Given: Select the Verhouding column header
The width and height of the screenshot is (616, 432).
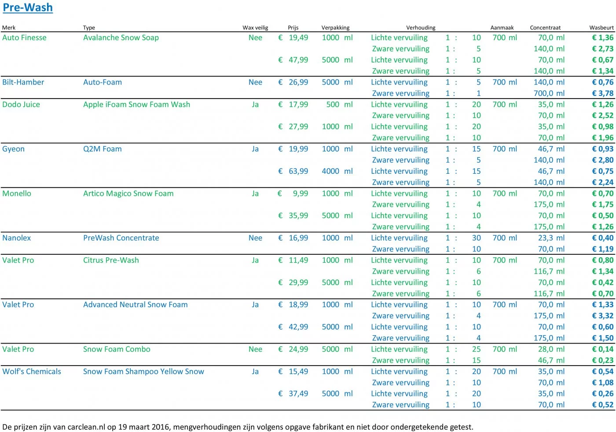Looking at the screenshot, I should coord(421,27).
